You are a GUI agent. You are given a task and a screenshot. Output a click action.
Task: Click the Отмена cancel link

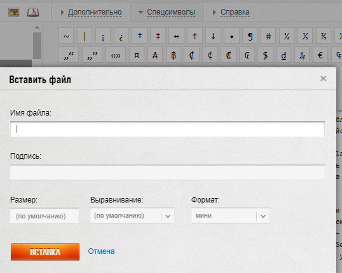(x=101, y=251)
